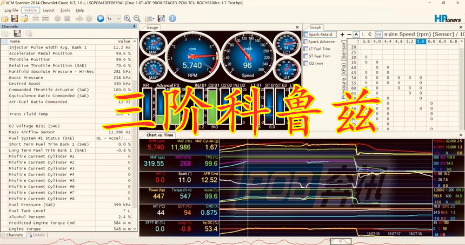Save the log file via floppy icon
The image size is (465, 245).
pos(15,19)
